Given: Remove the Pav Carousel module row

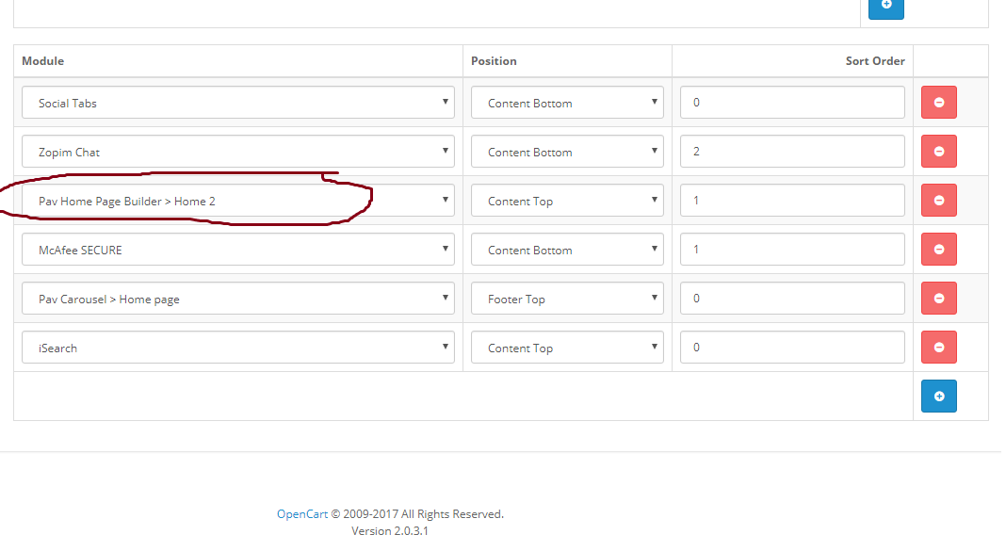Looking at the screenshot, I should [x=938, y=299].
